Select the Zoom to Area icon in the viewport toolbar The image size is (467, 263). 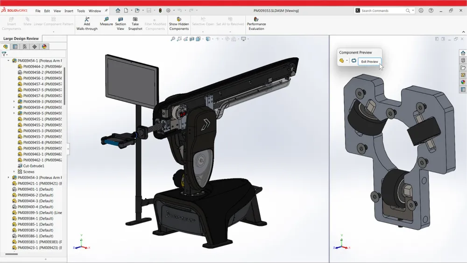click(179, 39)
